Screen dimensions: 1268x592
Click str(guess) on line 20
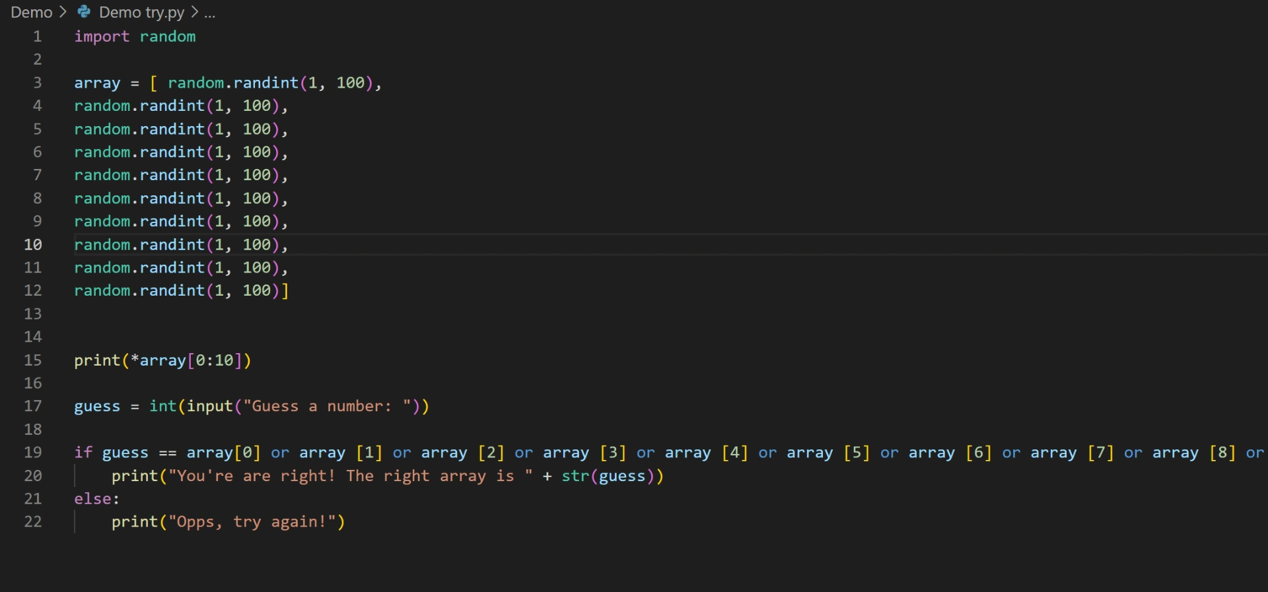coord(608,476)
